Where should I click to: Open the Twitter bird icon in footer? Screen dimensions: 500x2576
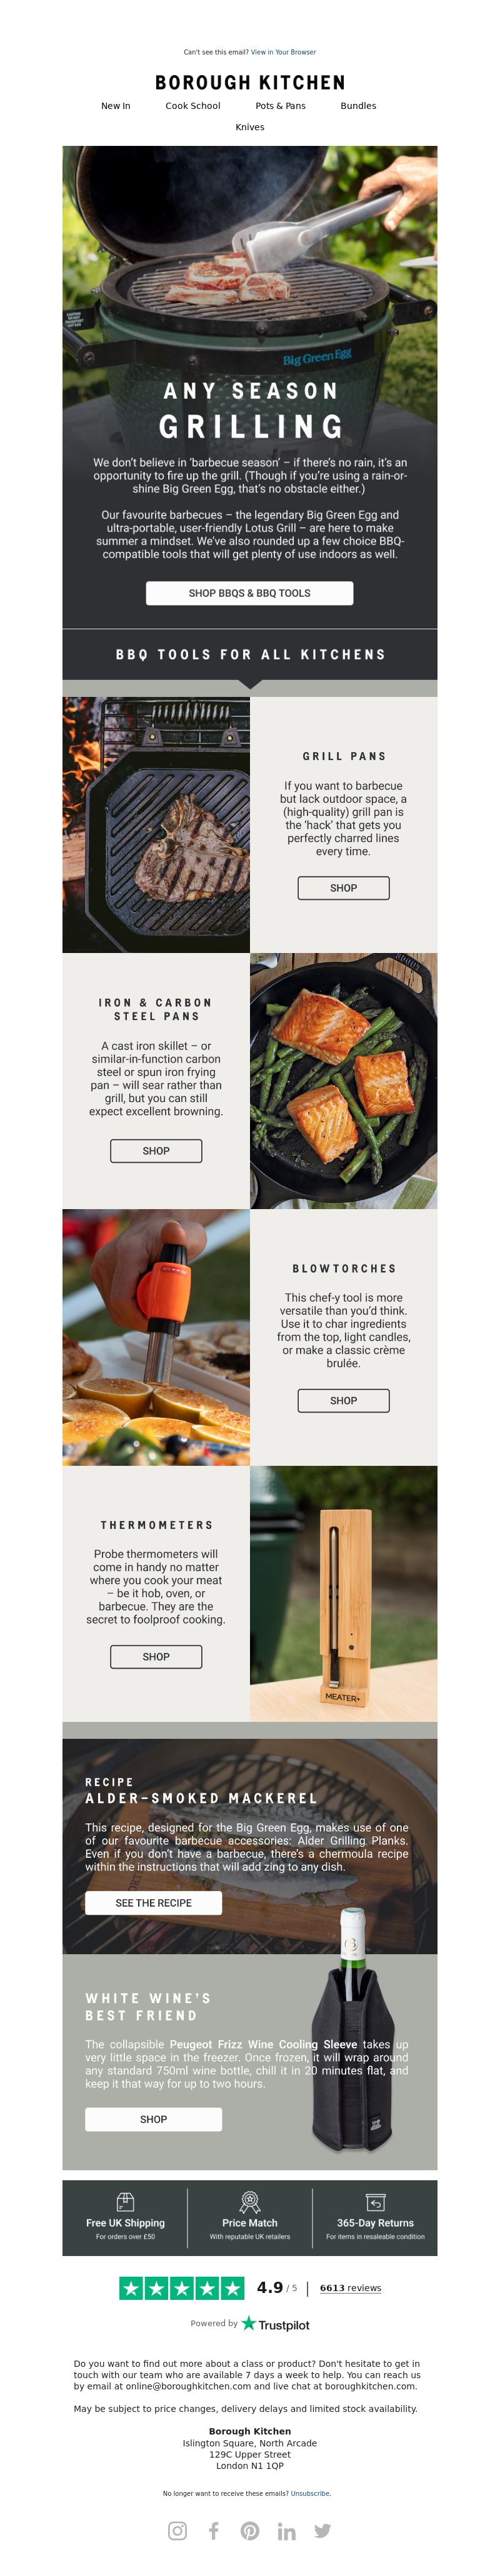point(322,2530)
